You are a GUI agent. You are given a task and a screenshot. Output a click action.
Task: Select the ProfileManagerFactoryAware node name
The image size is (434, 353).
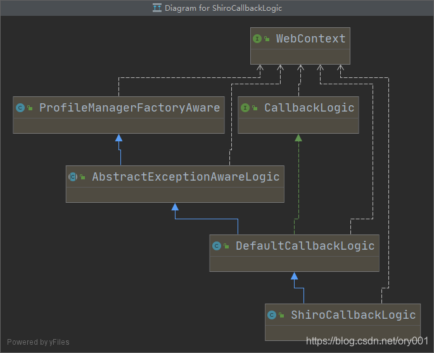click(x=129, y=108)
